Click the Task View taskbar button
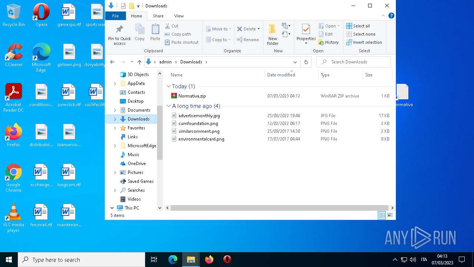Screen dimensions: 474x267 point(154,260)
